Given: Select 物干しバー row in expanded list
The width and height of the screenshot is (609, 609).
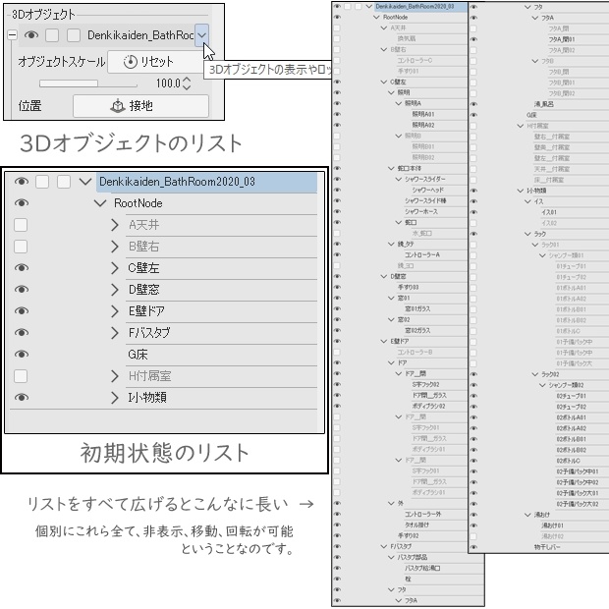Looking at the screenshot, I should pos(547,547).
